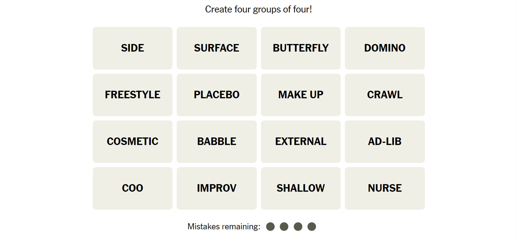Click the PLACEBO word card
The height and width of the screenshot is (239, 517).
(x=216, y=95)
